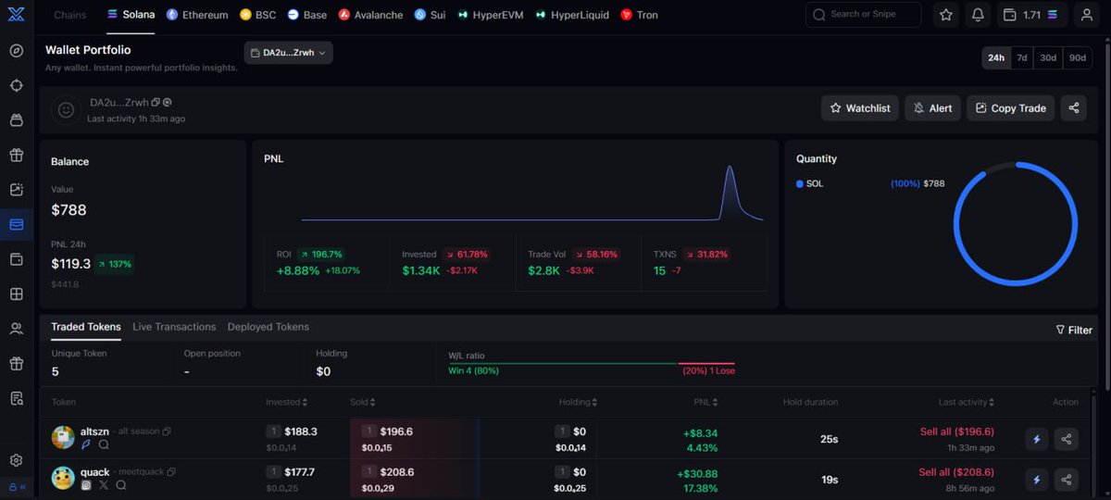Copy the DA2u...Zrwh wallet address
1111x500 pixels.
point(156,103)
